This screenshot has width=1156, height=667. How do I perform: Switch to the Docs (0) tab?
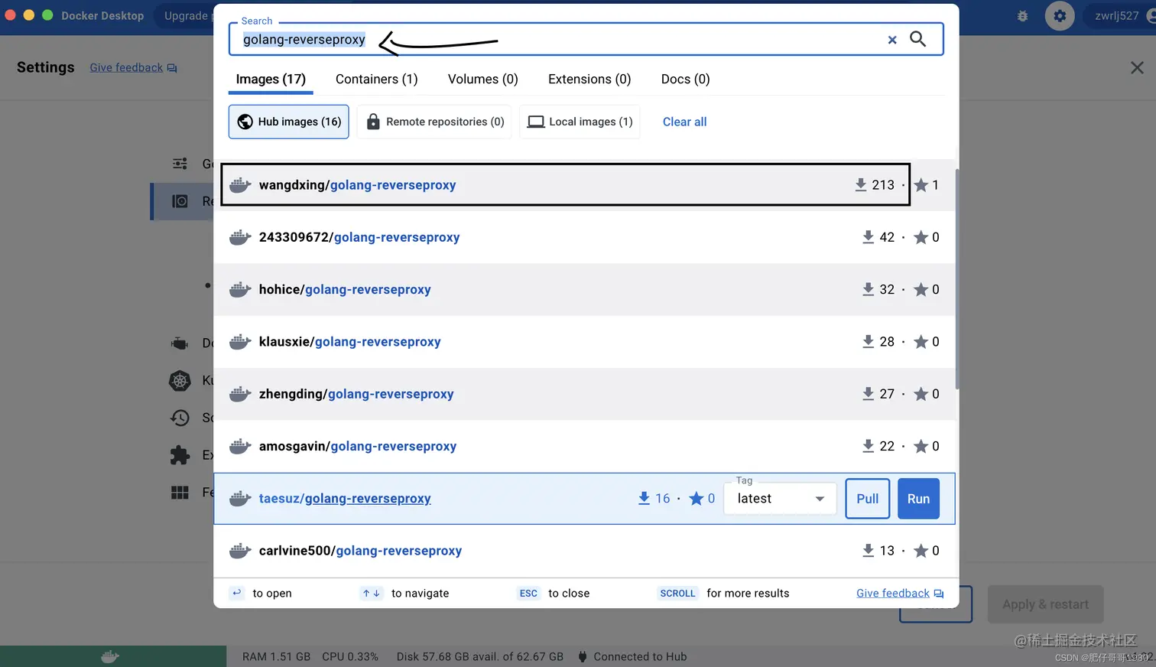pyautogui.click(x=686, y=80)
